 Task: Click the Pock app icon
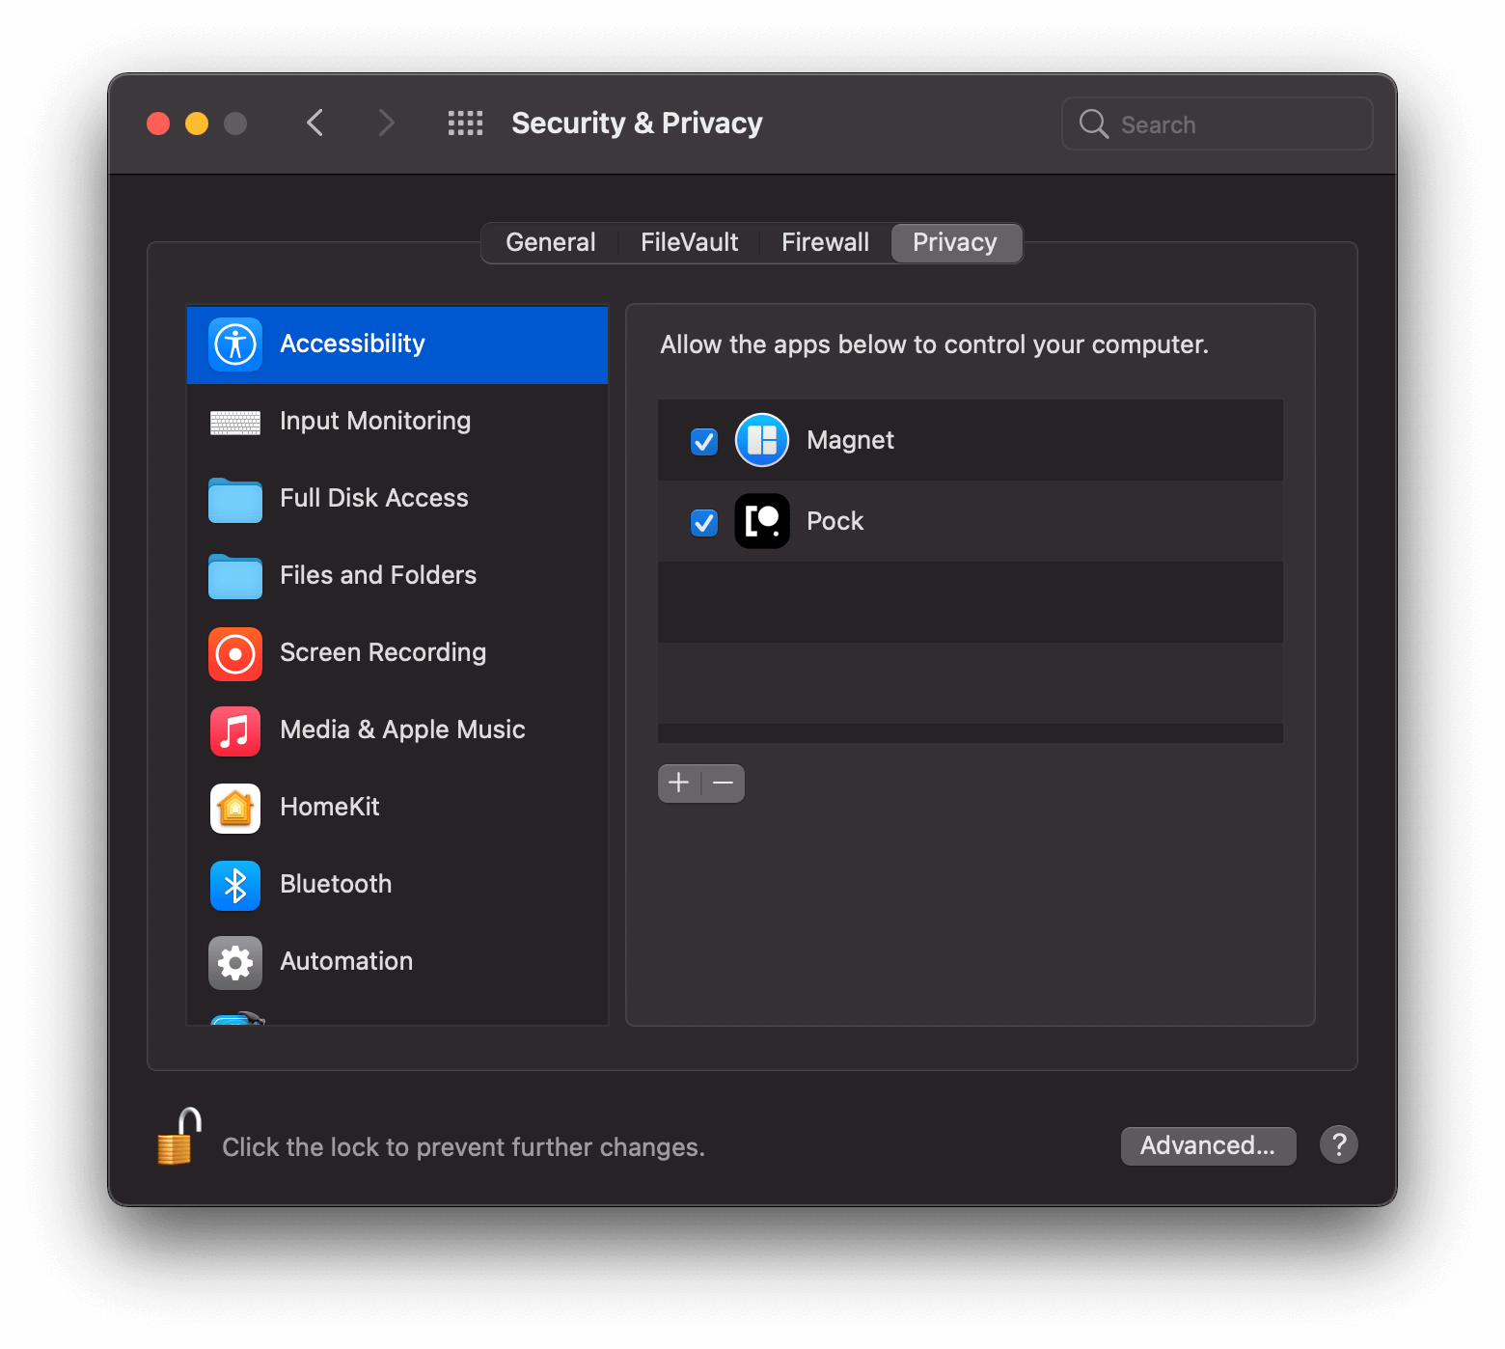tap(761, 521)
